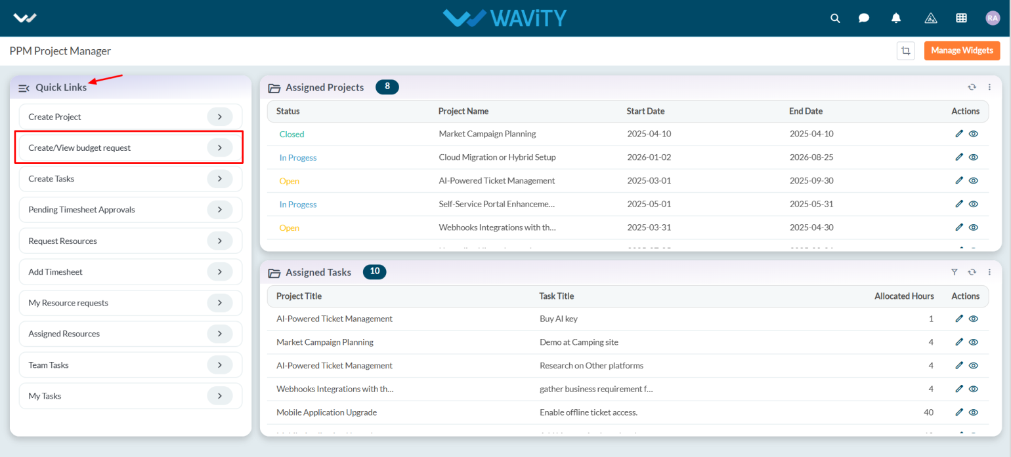1011x457 pixels.
Task: Click the Closed status cell
Action: pos(291,134)
